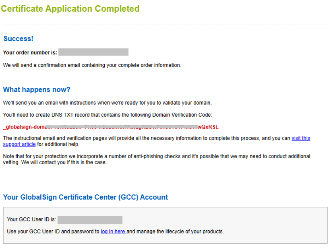Image resolution: width=331 pixels, height=248 pixels.
Task: Open the 'log in here' link
Action: [x=113, y=231]
